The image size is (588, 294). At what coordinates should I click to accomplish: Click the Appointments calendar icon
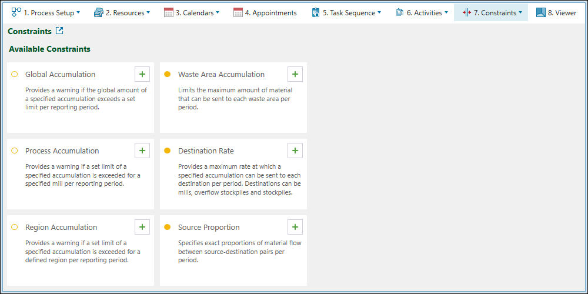[238, 13]
